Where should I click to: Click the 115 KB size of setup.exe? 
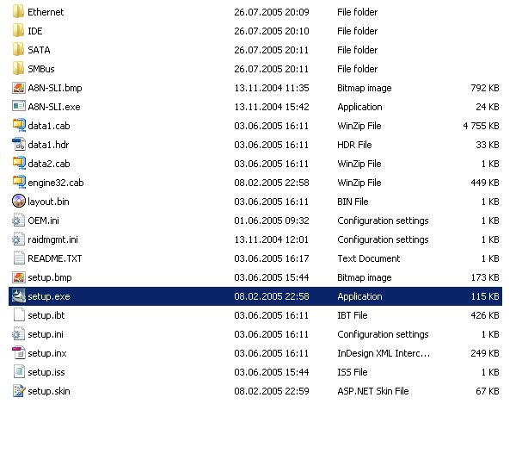pos(485,296)
